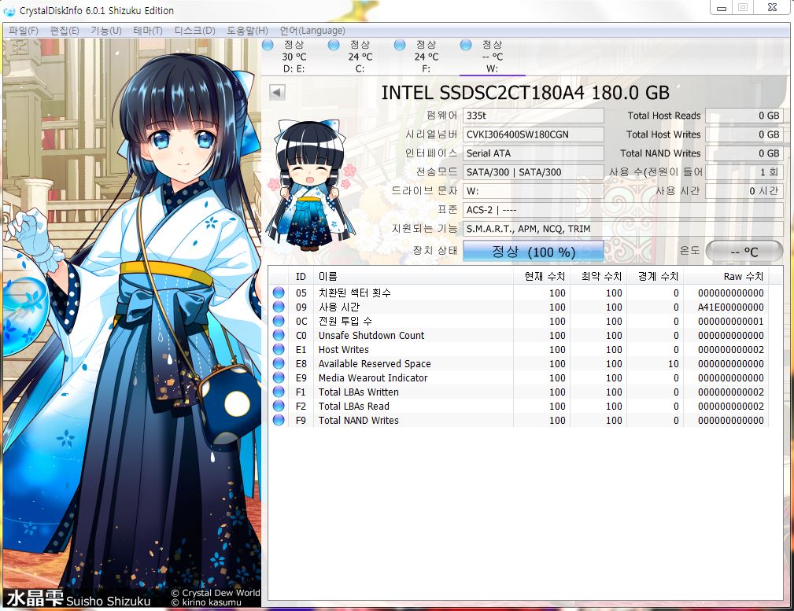Click the 경계 수치 column header

tap(656, 276)
